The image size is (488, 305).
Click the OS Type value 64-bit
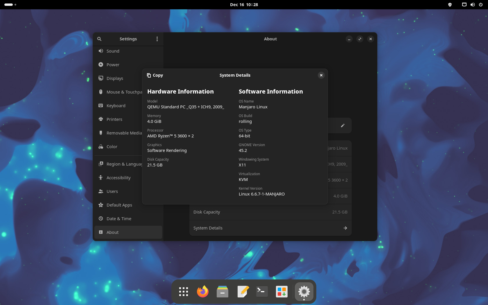(244, 136)
